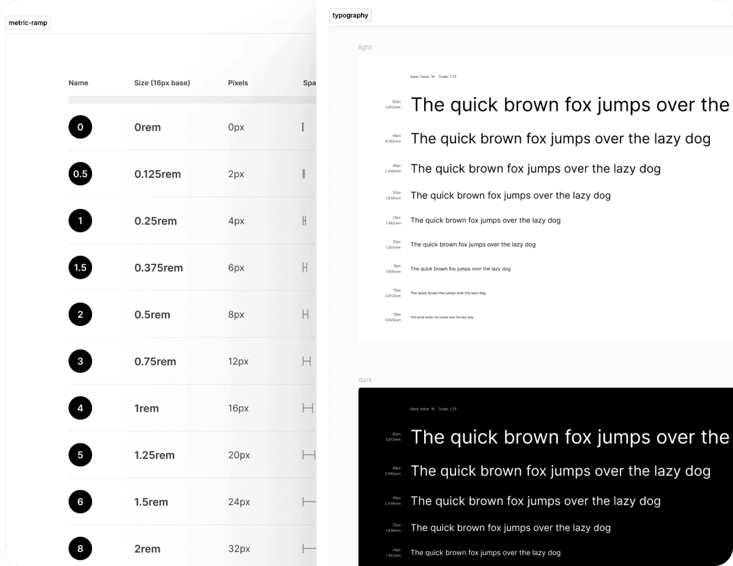Image resolution: width=733 pixels, height=566 pixels.
Task: Select the black 6 name badge
Action: coord(80,502)
